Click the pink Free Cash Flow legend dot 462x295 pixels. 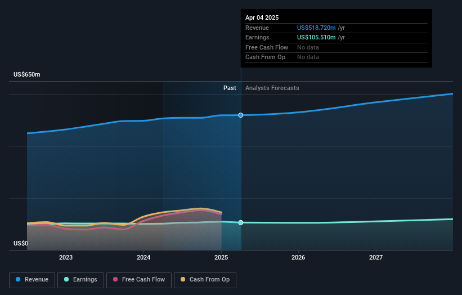pos(115,279)
